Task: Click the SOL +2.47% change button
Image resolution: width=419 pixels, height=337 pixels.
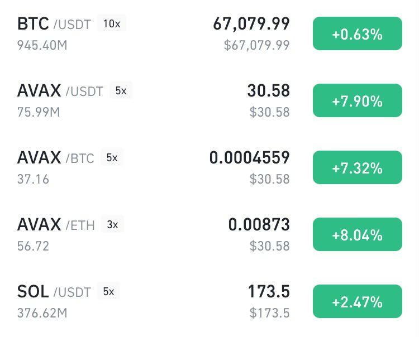Action: (357, 301)
